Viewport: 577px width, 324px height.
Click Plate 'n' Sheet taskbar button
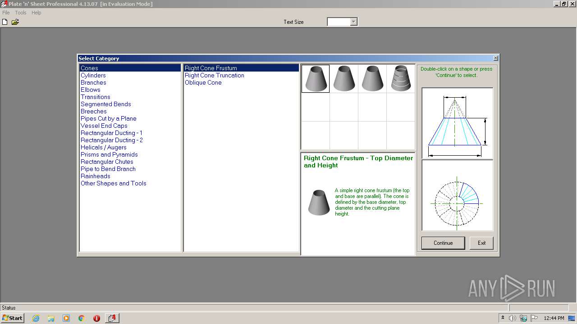click(112, 318)
